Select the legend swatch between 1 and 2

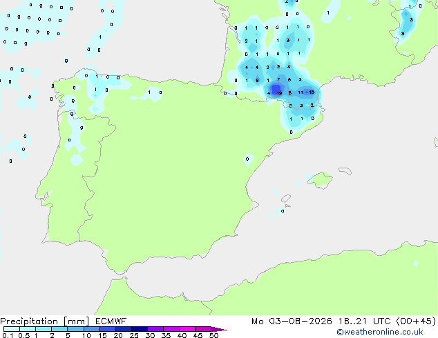pyautogui.click(x=44, y=329)
